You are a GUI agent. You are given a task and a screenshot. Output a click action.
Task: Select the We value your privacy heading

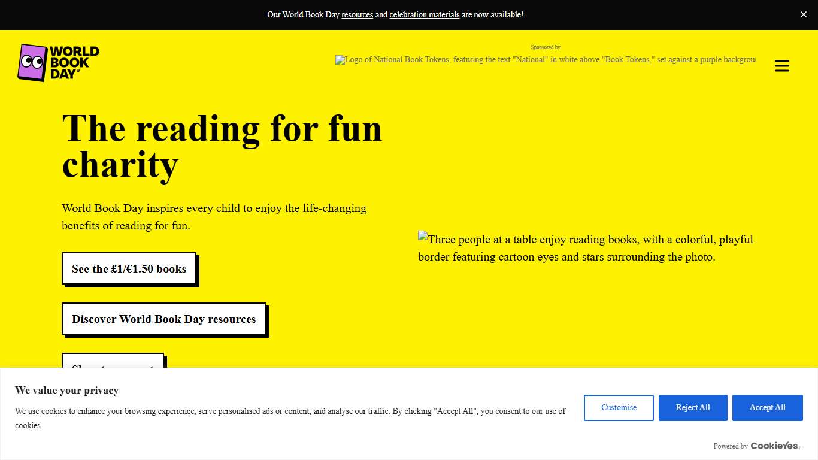tap(66, 390)
